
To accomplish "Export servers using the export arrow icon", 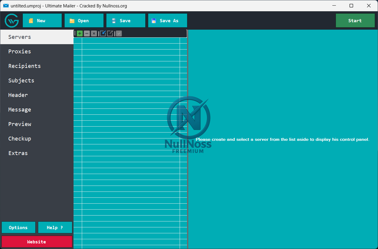I will [110, 33].
